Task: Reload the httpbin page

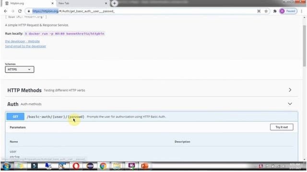Action: click(x=20, y=11)
